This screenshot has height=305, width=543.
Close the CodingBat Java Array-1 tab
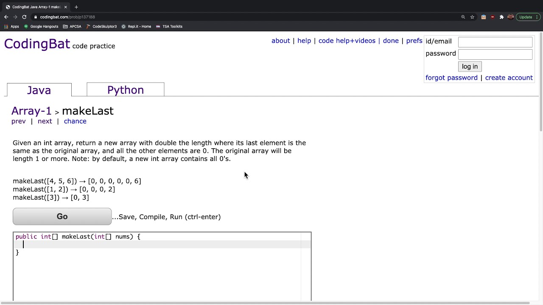coord(65,7)
